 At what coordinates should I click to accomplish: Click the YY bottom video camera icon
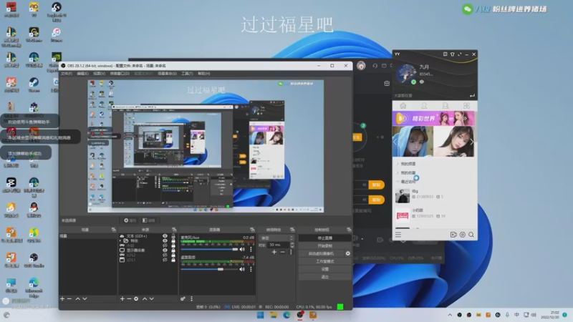pos(453,235)
